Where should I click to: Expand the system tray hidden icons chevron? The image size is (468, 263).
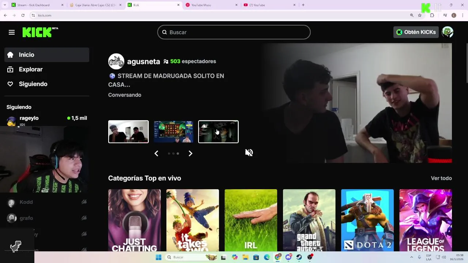click(x=412, y=258)
